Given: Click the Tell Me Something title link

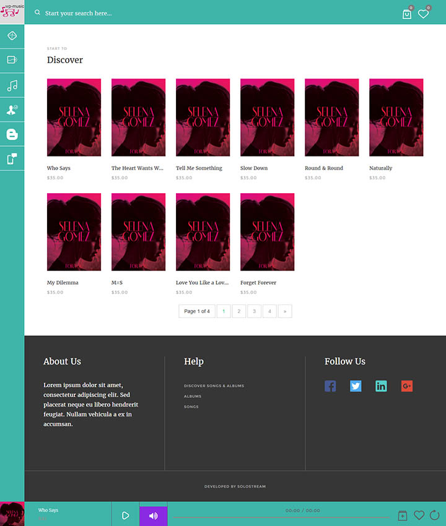Looking at the screenshot, I should click(199, 168).
